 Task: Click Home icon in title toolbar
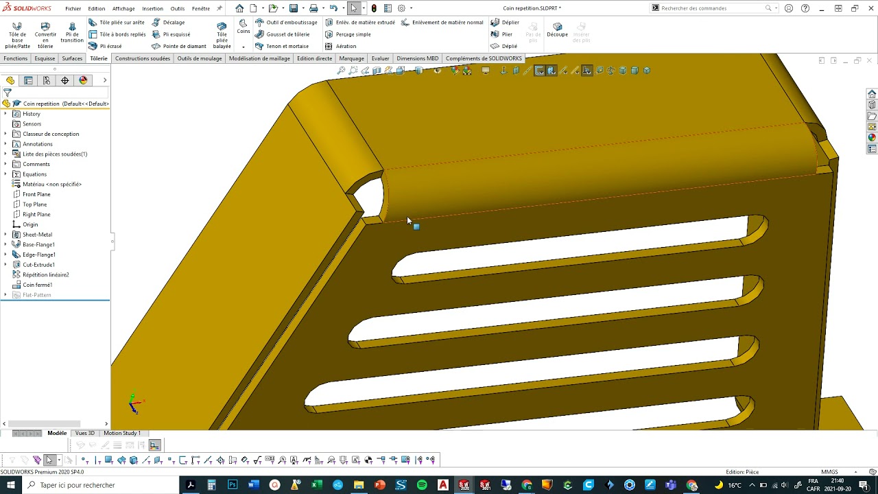pos(239,8)
